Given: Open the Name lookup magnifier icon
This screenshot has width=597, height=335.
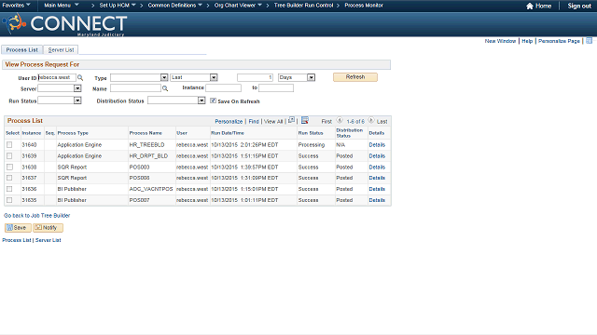Looking at the screenshot, I should 165,88.
